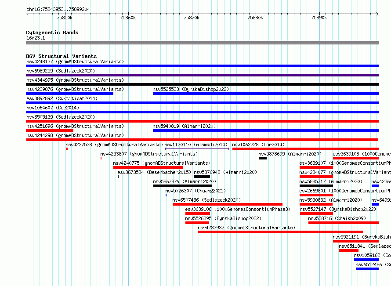This screenshot has height=286, width=391.
Task: Click the 75860k ruler tick label
Action: point(128,18)
